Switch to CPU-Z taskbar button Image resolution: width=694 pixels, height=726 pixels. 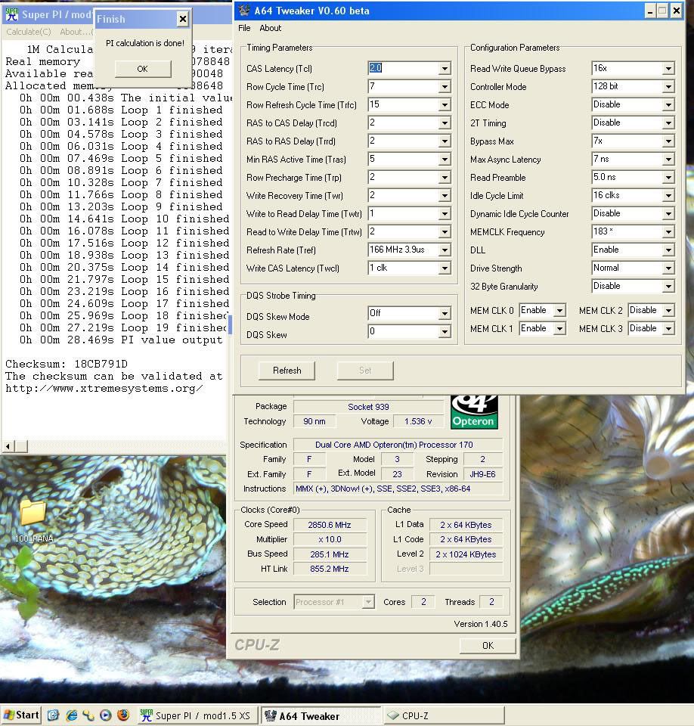tap(445, 715)
